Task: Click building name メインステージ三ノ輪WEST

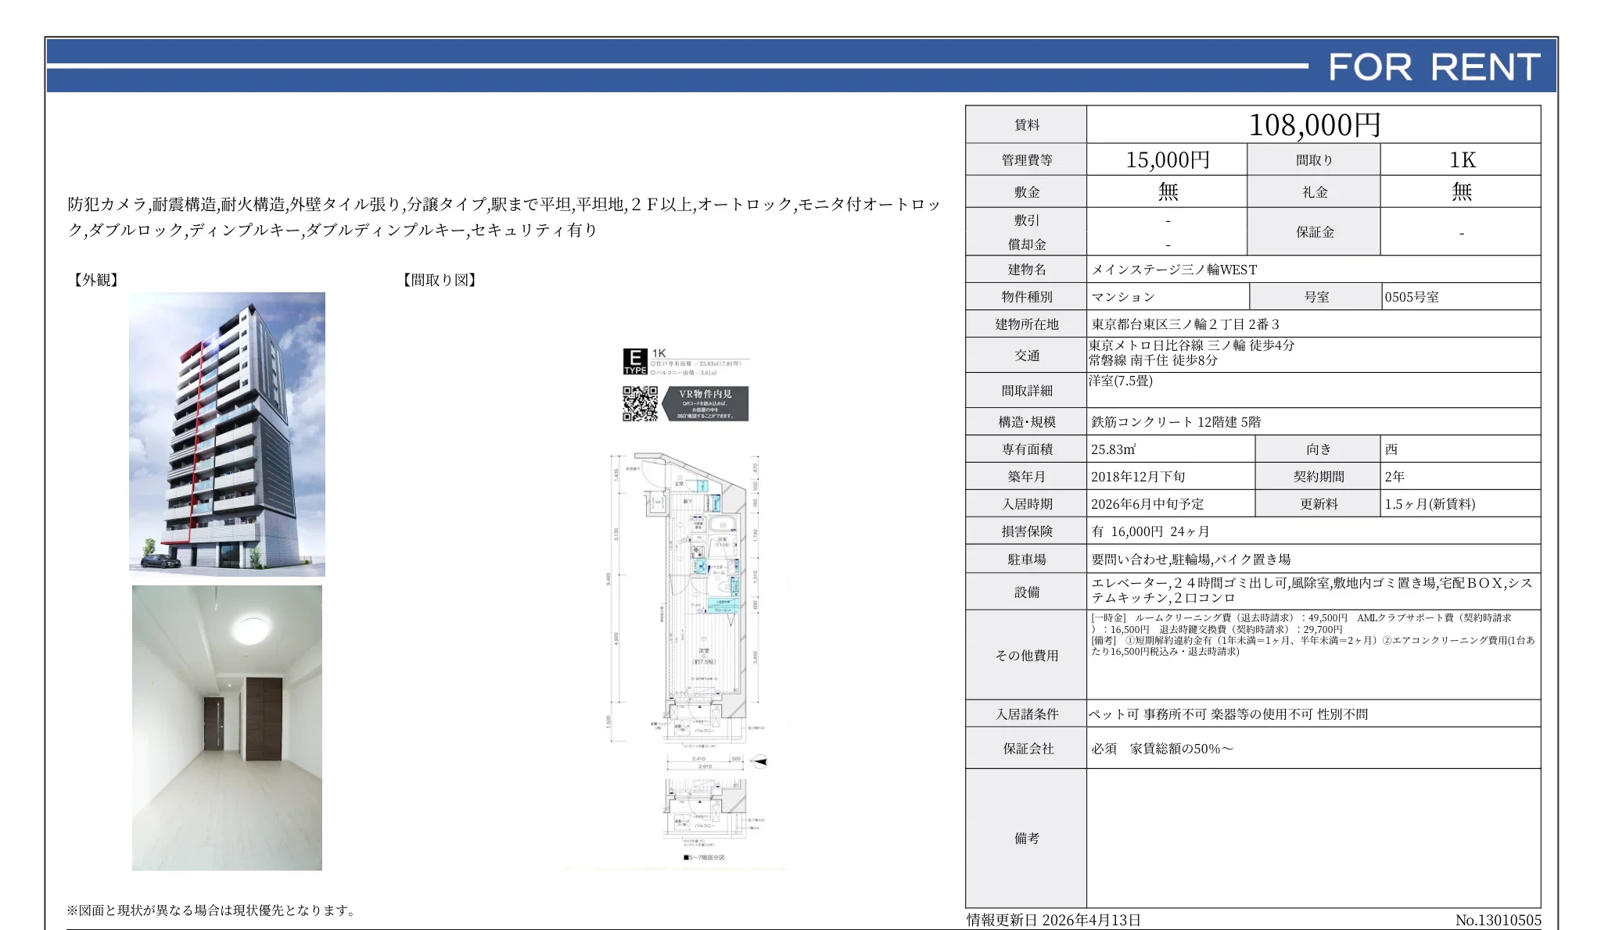Action: coord(1173,270)
